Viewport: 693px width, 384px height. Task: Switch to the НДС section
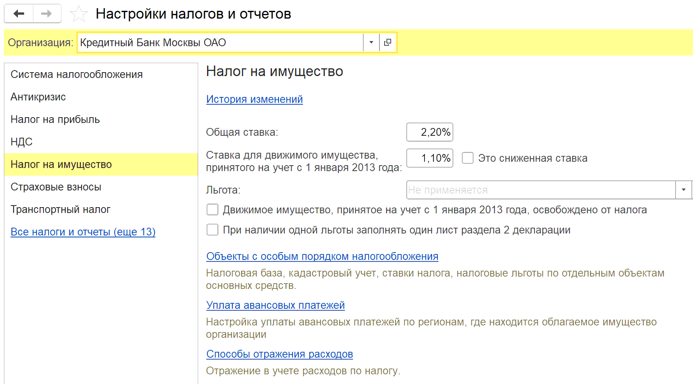[22, 142]
